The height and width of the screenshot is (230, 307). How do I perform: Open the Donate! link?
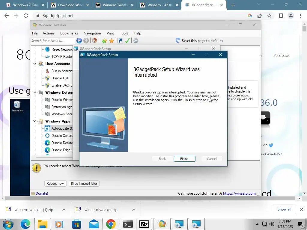click(42, 193)
